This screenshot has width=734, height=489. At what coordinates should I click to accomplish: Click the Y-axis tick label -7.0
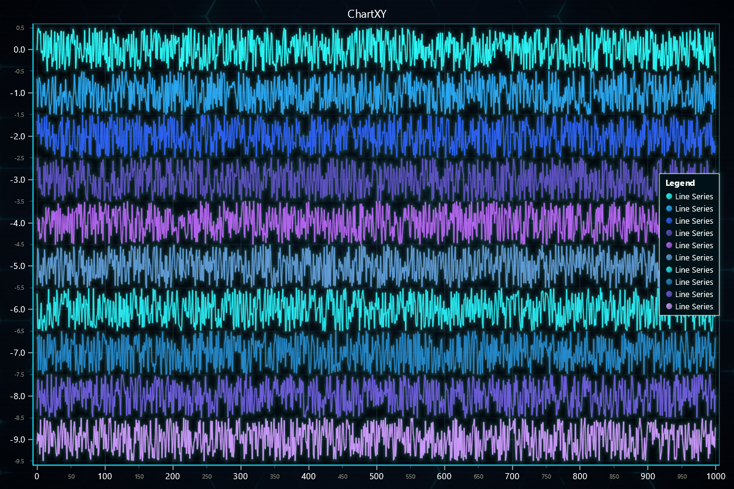[18, 353]
